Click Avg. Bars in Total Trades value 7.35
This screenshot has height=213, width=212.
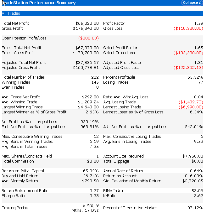[94, 147]
